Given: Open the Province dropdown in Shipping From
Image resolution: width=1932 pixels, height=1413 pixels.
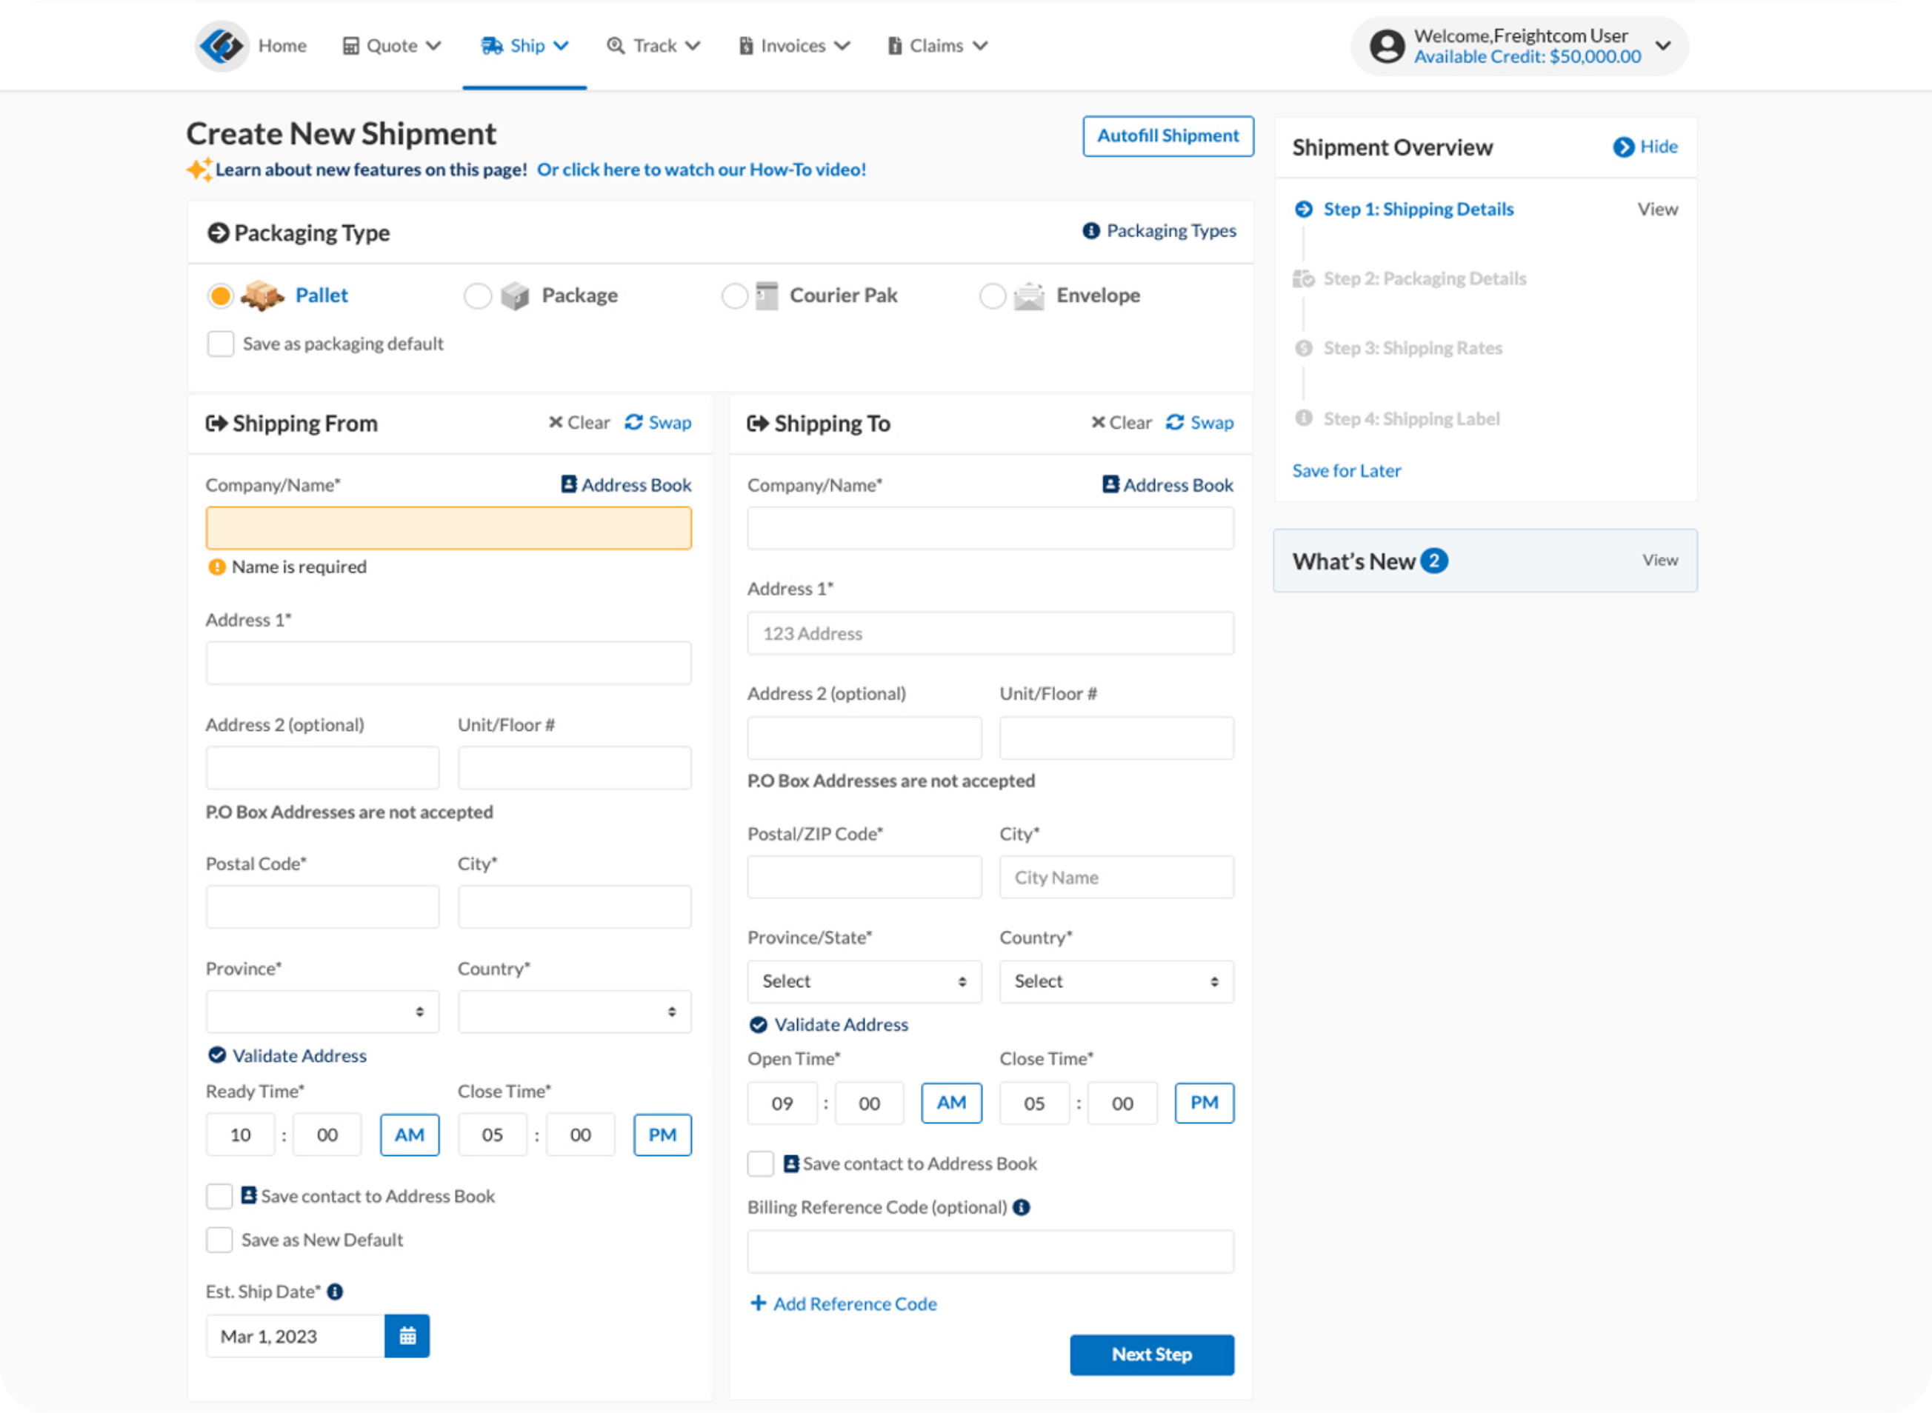Looking at the screenshot, I should click(x=322, y=1011).
